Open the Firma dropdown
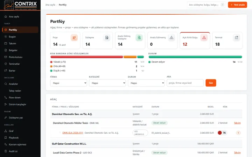 pyautogui.click(x=69, y=83)
